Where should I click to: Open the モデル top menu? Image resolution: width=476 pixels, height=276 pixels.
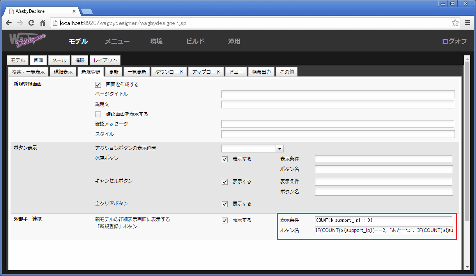(x=78, y=41)
